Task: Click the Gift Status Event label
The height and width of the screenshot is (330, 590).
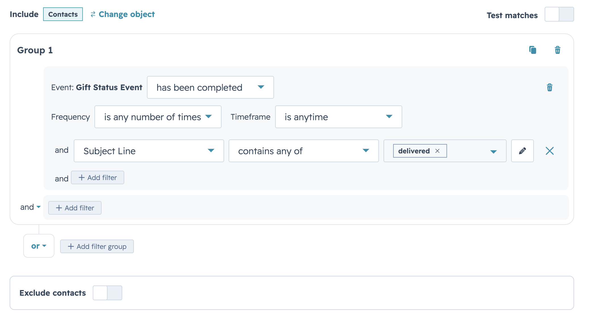Action: coord(109,87)
